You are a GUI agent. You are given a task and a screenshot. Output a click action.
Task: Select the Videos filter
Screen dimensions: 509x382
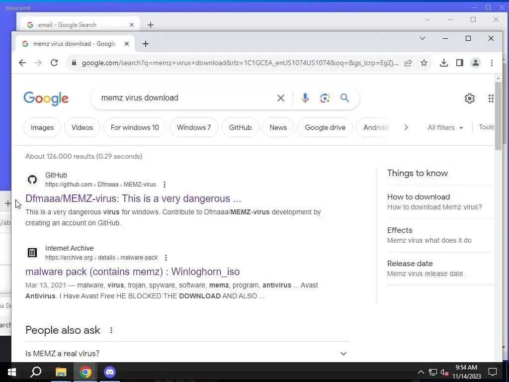(x=82, y=127)
